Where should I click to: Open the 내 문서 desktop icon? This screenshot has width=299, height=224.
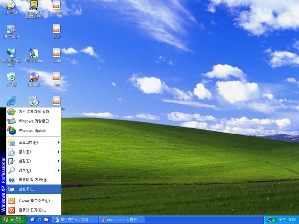[11, 7]
